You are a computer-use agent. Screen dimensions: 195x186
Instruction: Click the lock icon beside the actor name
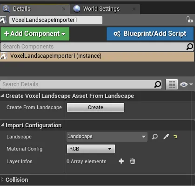pyautogui.click(x=189, y=20)
